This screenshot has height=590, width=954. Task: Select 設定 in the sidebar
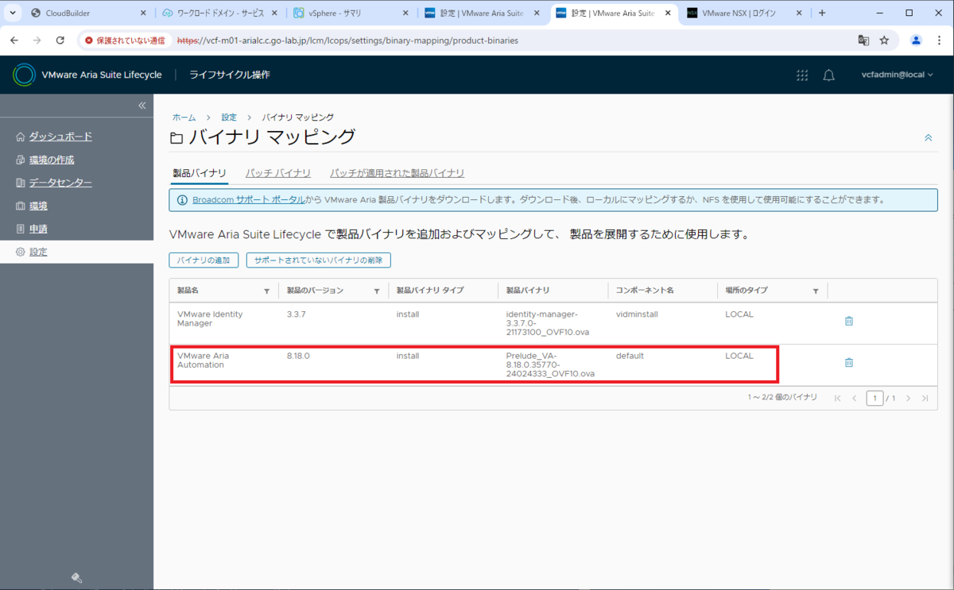[38, 252]
